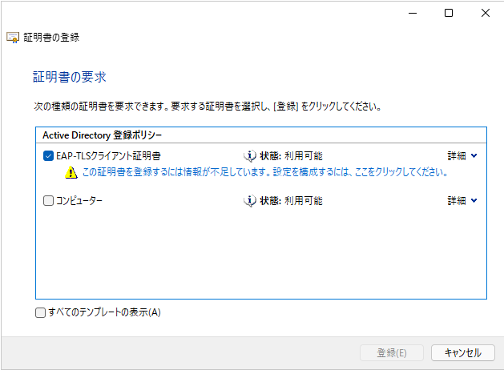The width and height of the screenshot is (504, 374).
Task: Click the Active Directory 登録ポリシー header
Action: tap(103, 135)
